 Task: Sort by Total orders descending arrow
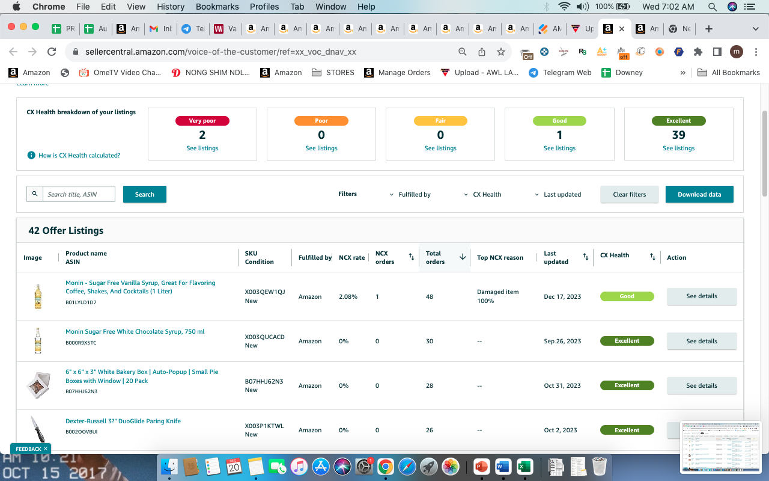[x=463, y=257]
